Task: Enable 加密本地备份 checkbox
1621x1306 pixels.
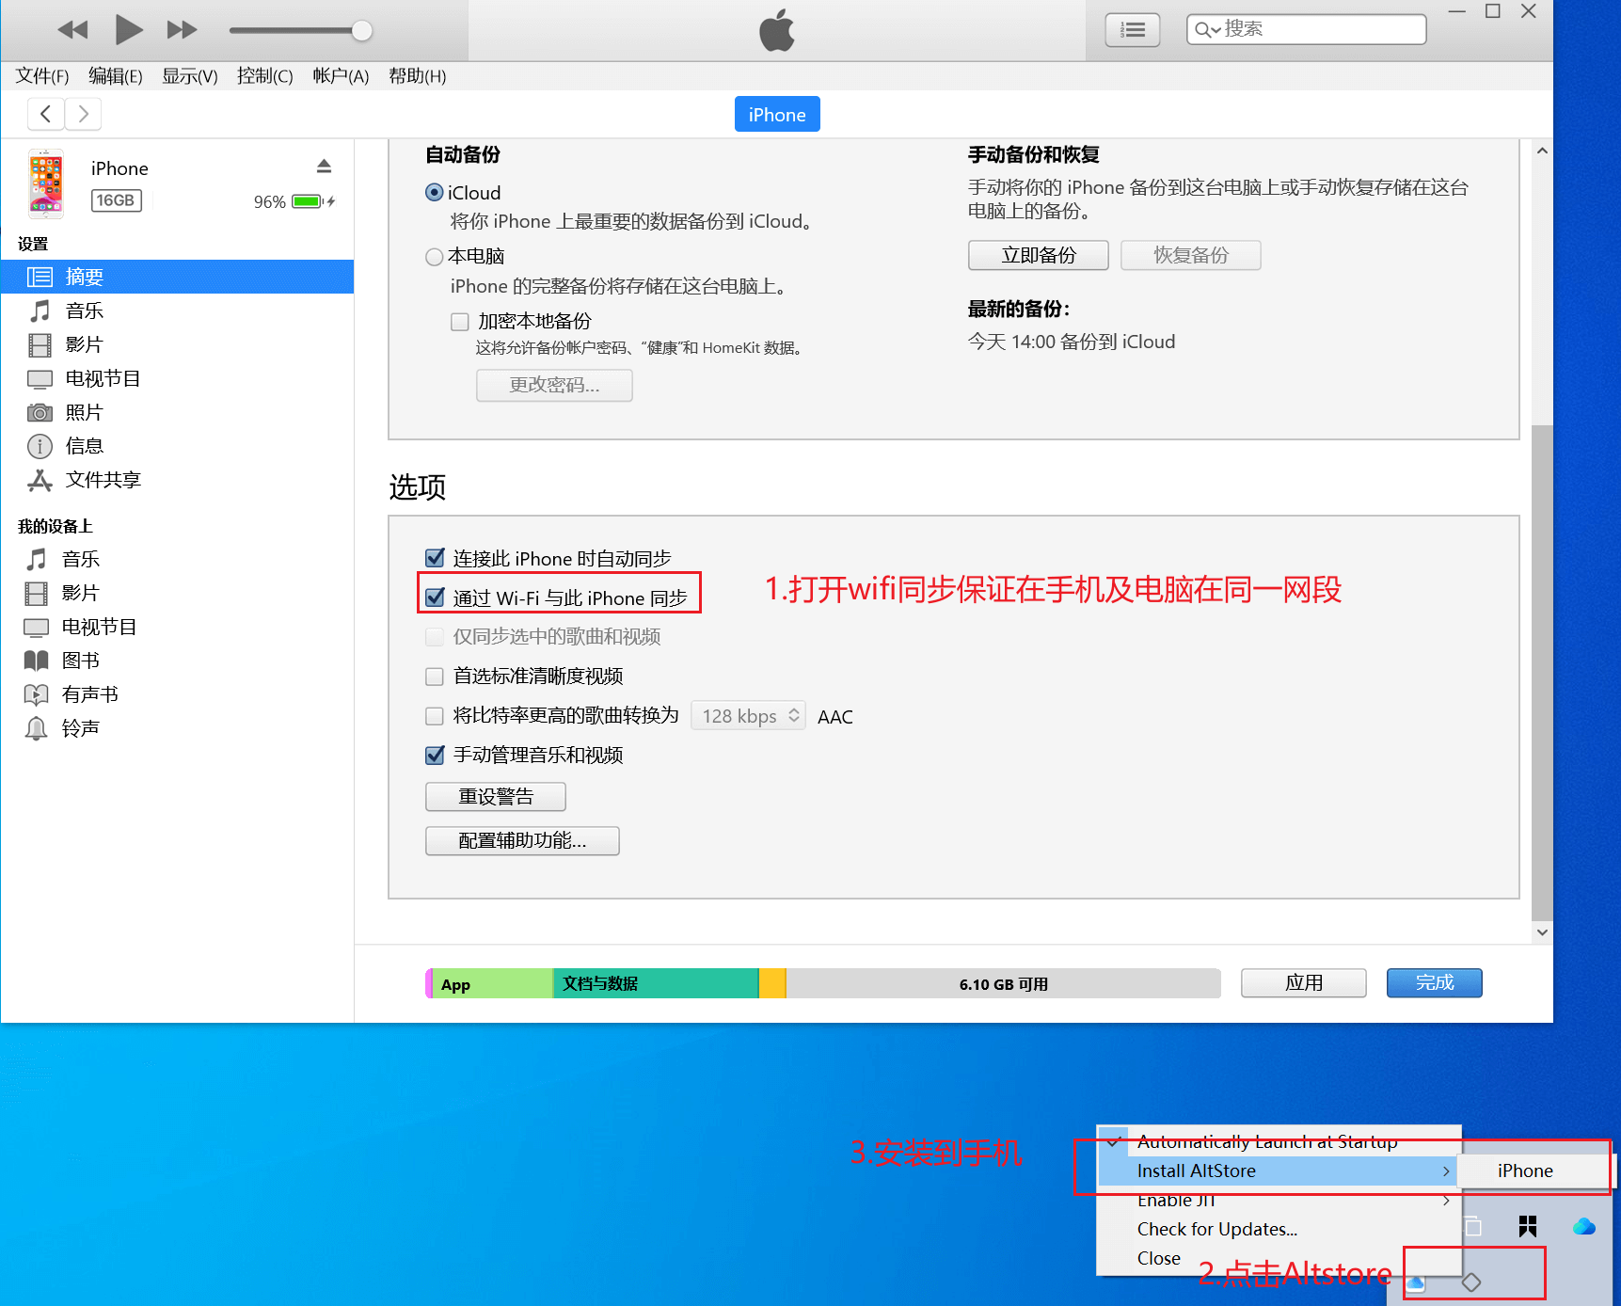Action: pyautogui.click(x=460, y=322)
